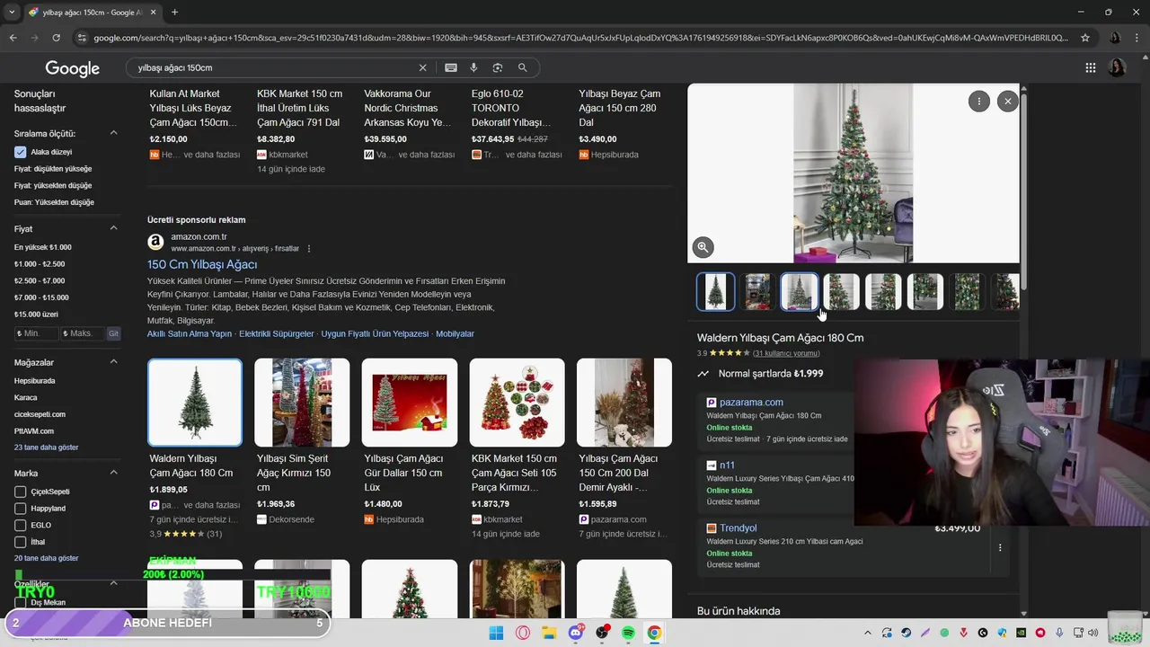Screen dimensions: 1150x647
Task: Open Discord from taskbar
Action: click(x=576, y=633)
